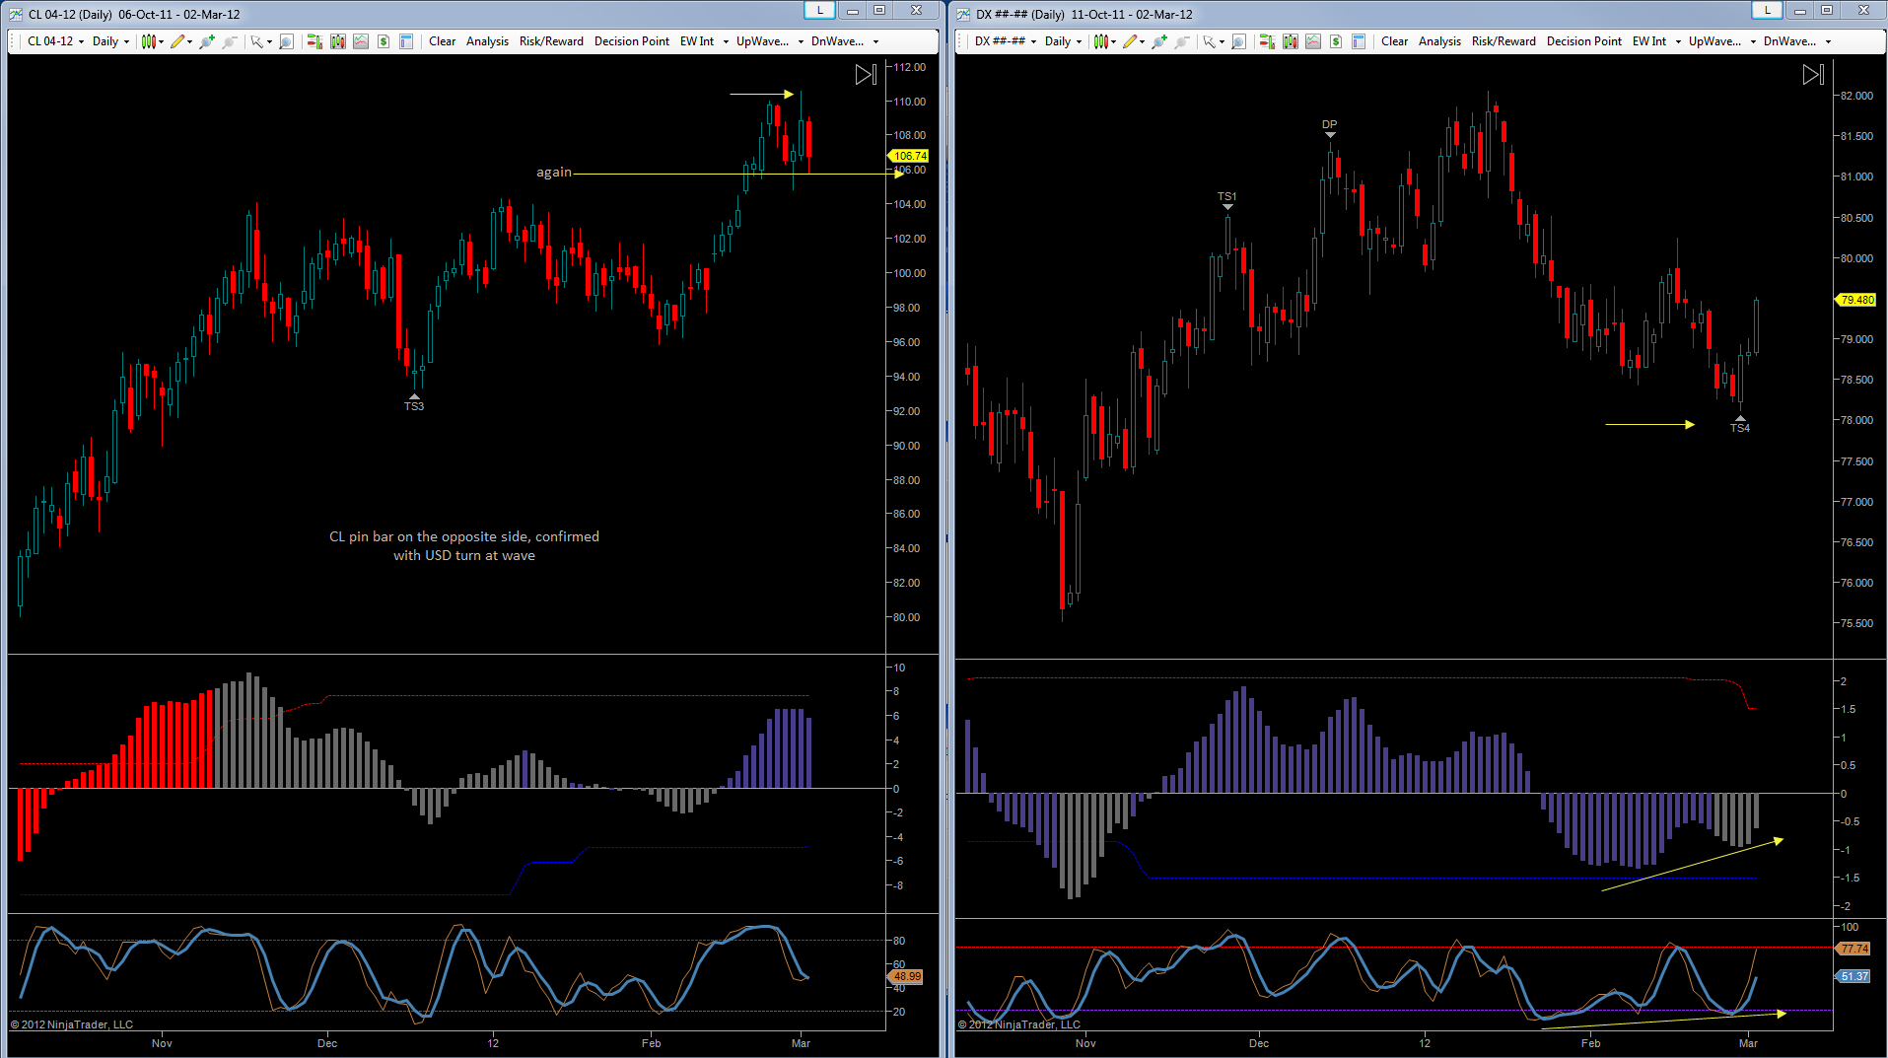Click the zoom out icon in DX chart

click(x=1182, y=41)
